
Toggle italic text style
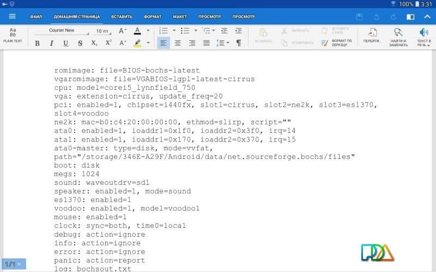click(52, 43)
